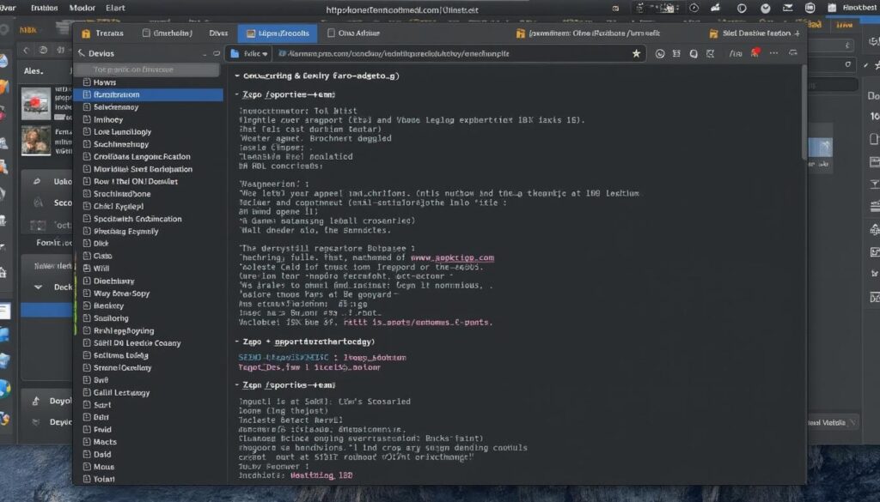Click the document icon beside Hewns item
The image size is (880, 502).
[x=86, y=82]
